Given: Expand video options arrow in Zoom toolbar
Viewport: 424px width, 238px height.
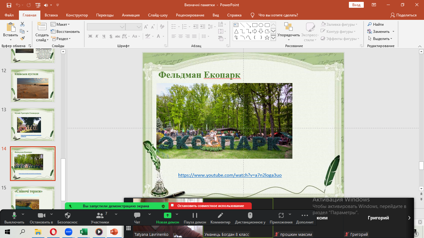Looking at the screenshot, I should point(52,214).
